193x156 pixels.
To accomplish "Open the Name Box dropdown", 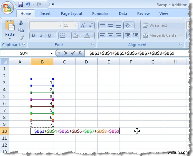I will coord(52,53).
